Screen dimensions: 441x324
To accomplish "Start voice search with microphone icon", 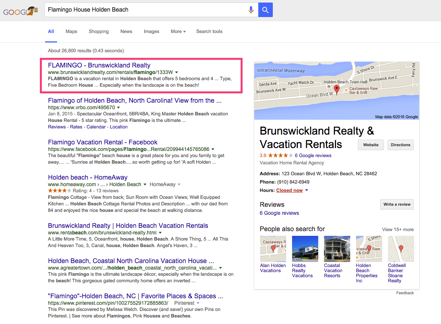I will [251, 10].
